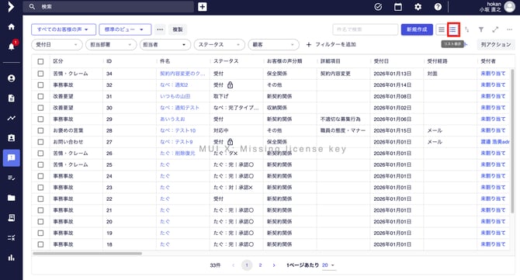
Task: Open the person account icon in sidebar
Action: coord(12,78)
